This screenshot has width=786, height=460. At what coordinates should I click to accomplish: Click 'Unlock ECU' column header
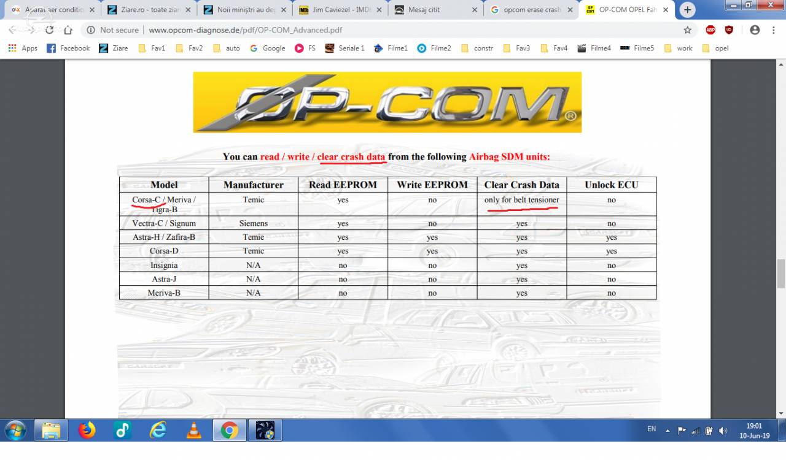(x=612, y=185)
